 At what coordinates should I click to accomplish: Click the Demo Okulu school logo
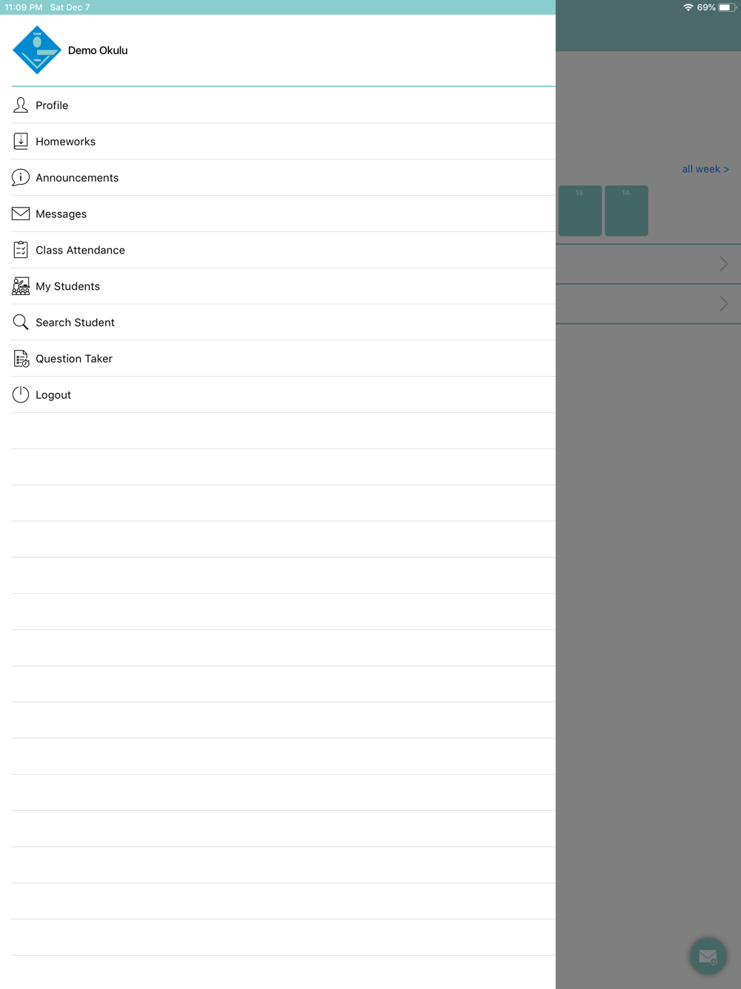click(x=37, y=50)
